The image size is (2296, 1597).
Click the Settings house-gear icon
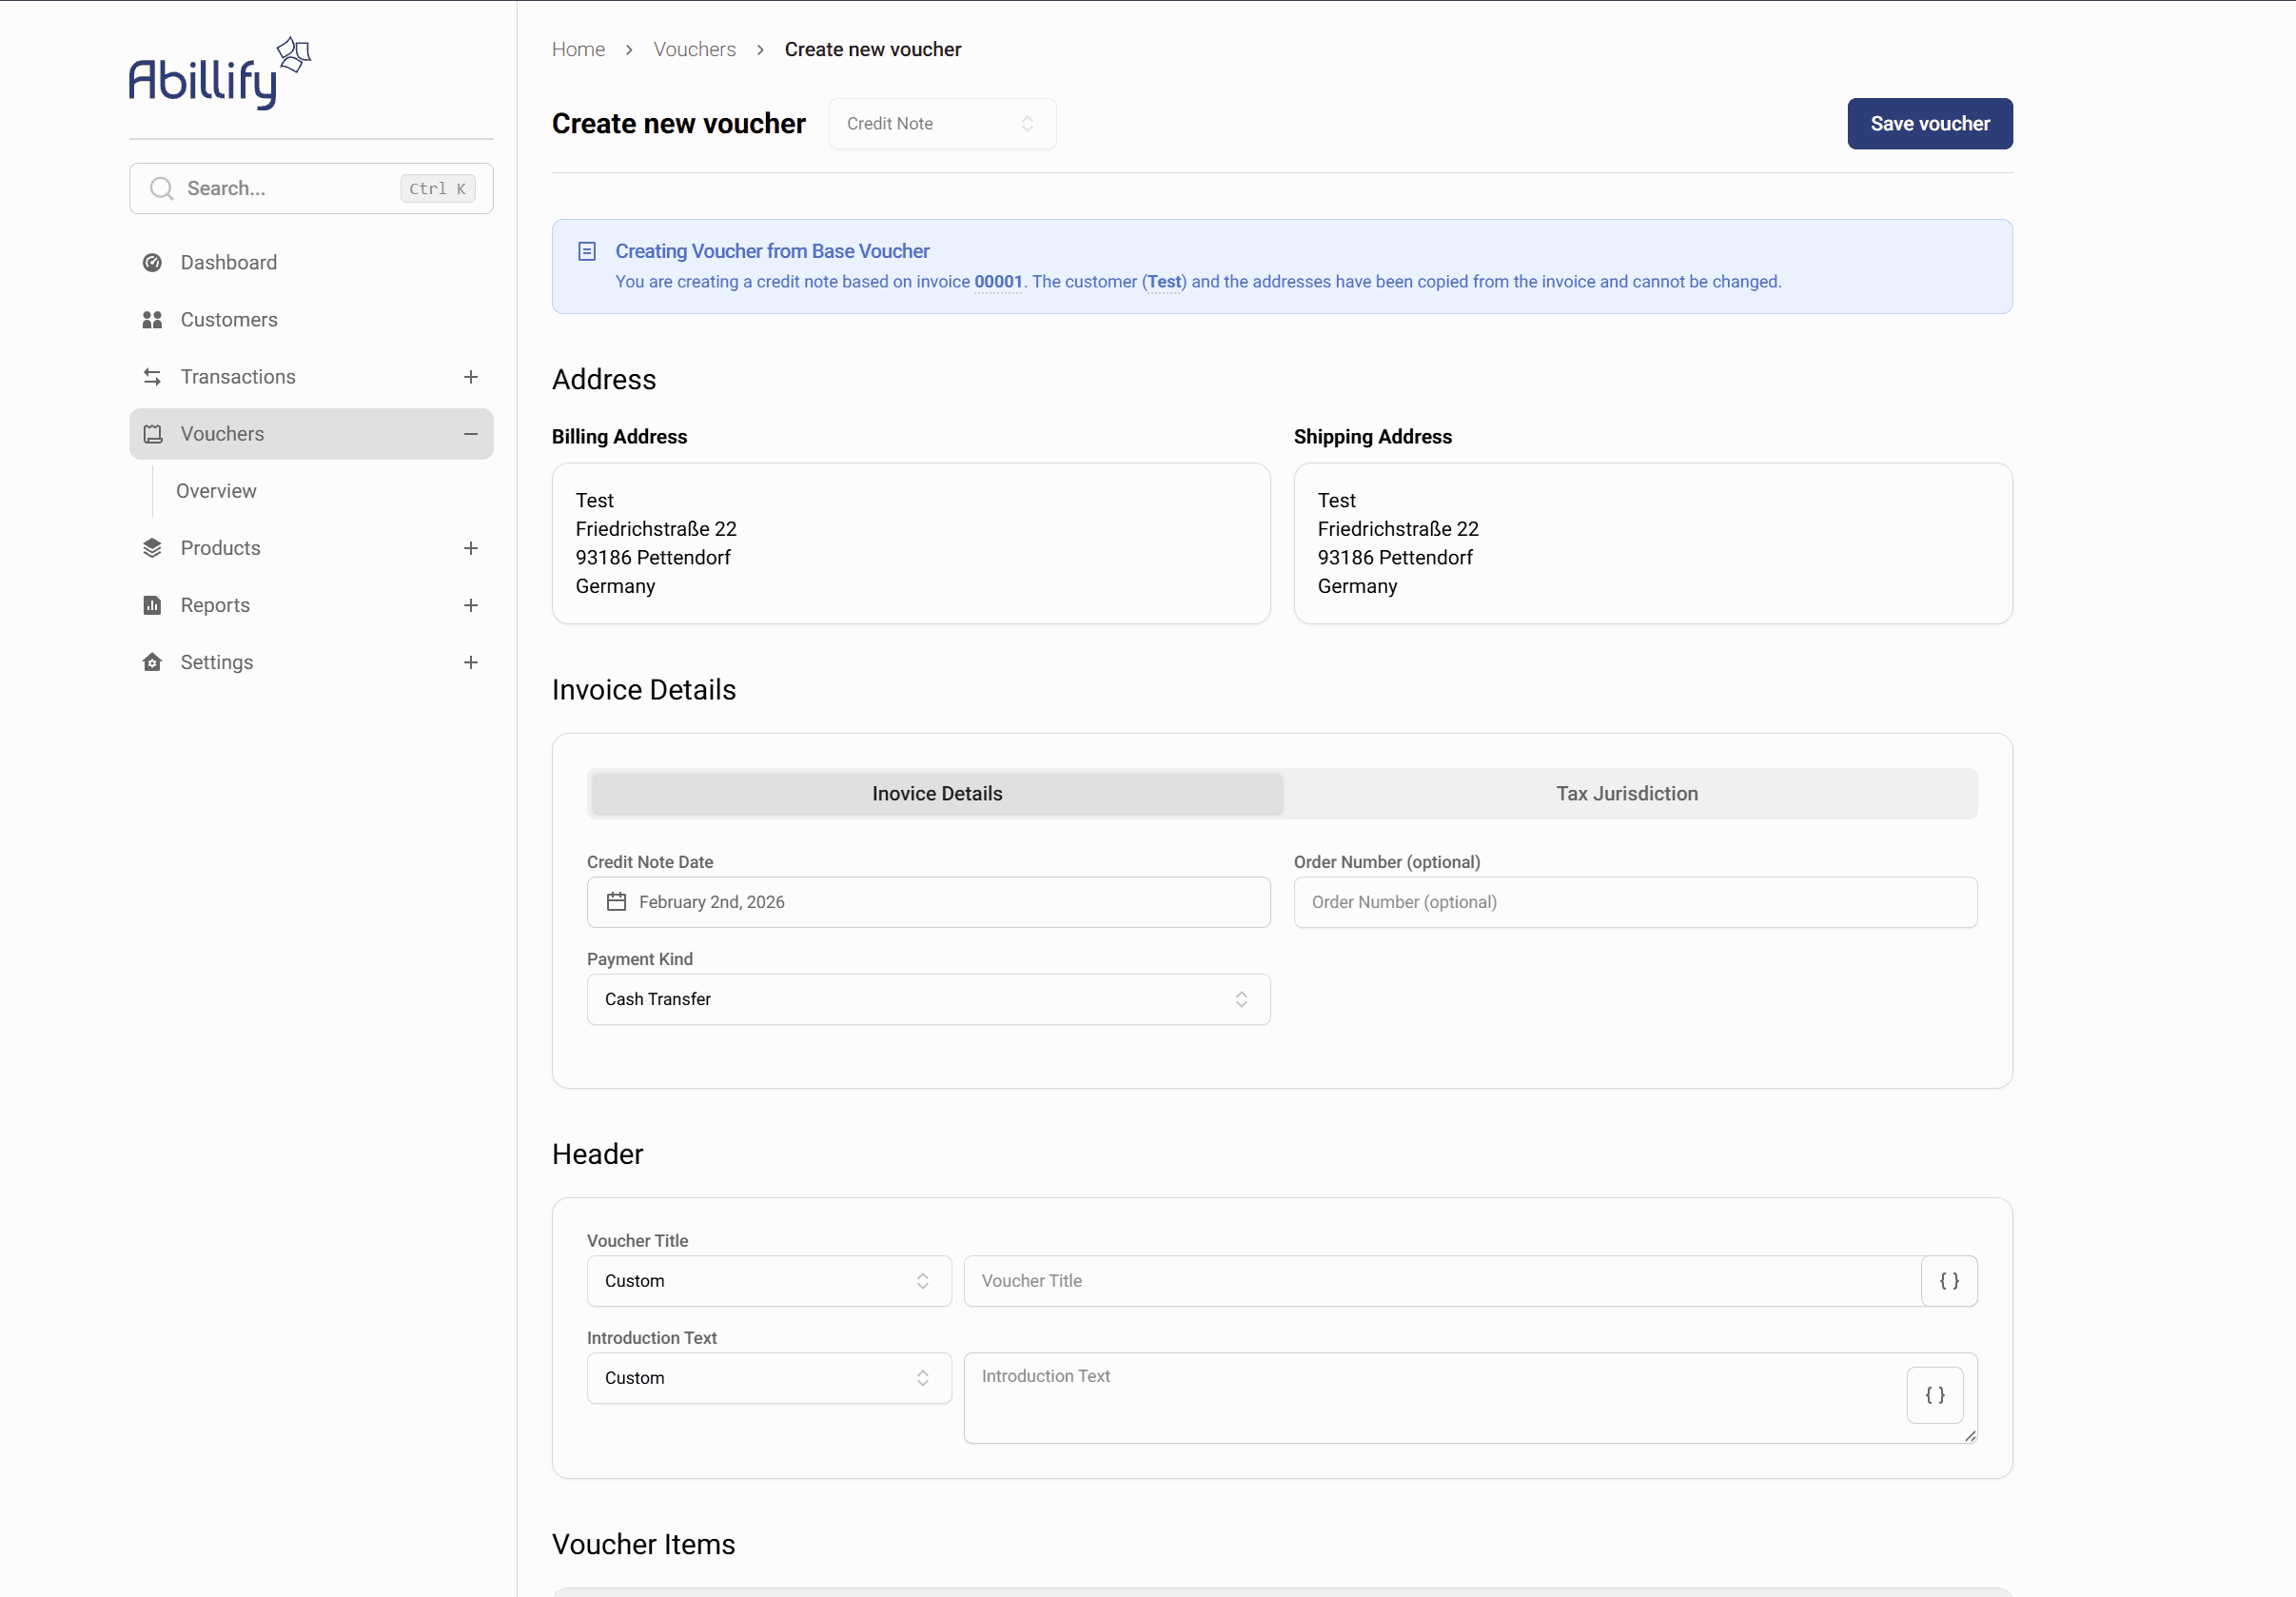tap(152, 662)
